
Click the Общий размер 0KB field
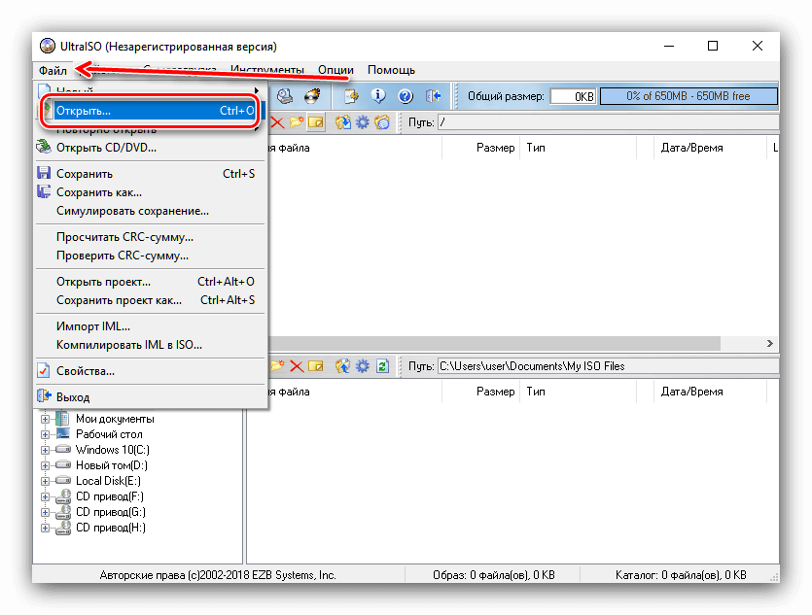point(574,96)
